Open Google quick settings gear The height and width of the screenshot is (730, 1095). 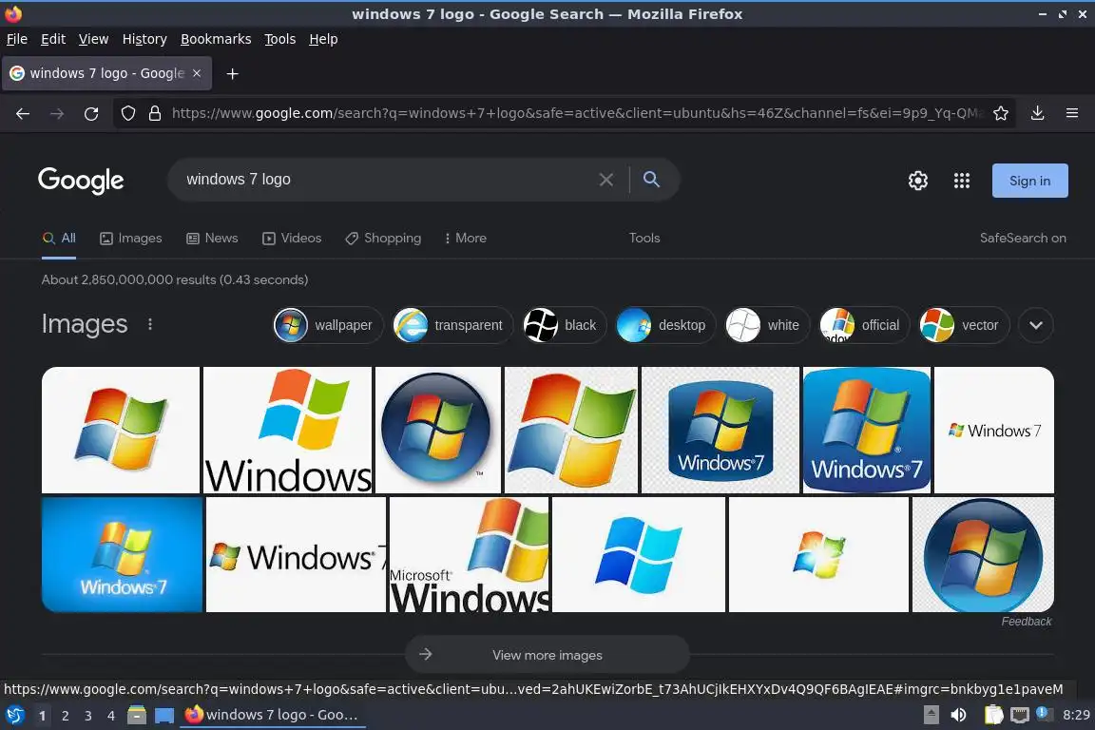click(917, 181)
